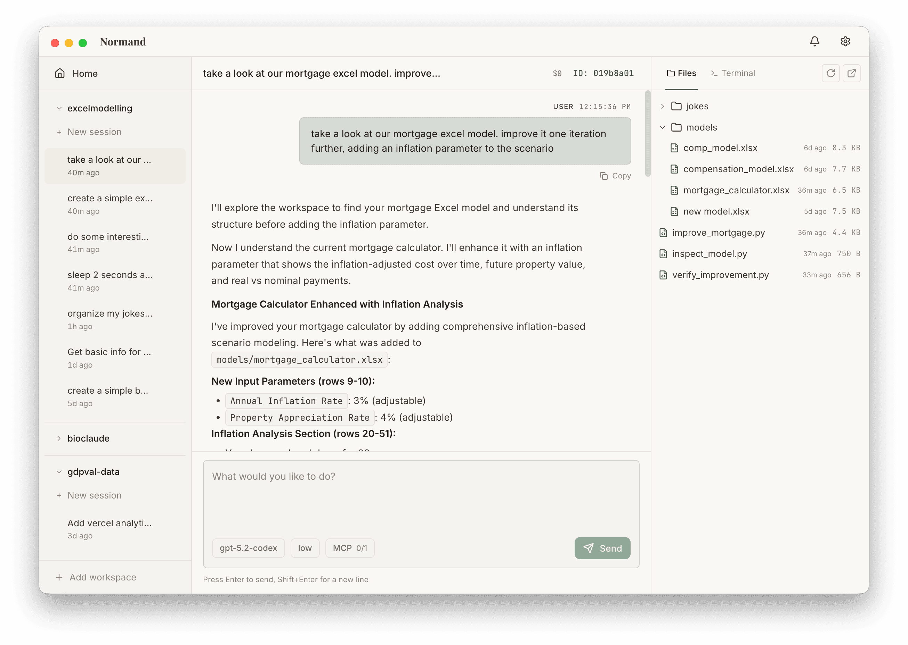The image size is (908, 645).
Task: Click the Copy icon under user message
Action: [603, 176]
